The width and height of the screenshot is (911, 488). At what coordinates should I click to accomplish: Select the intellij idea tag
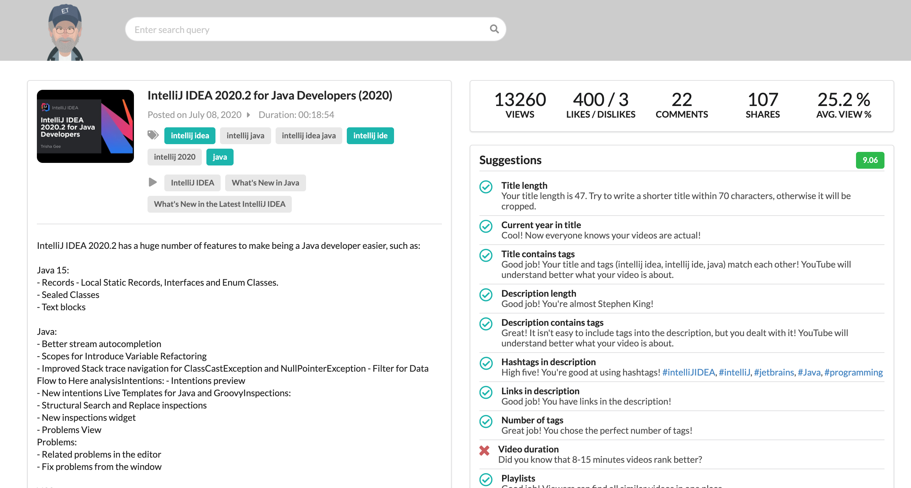[190, 136]
